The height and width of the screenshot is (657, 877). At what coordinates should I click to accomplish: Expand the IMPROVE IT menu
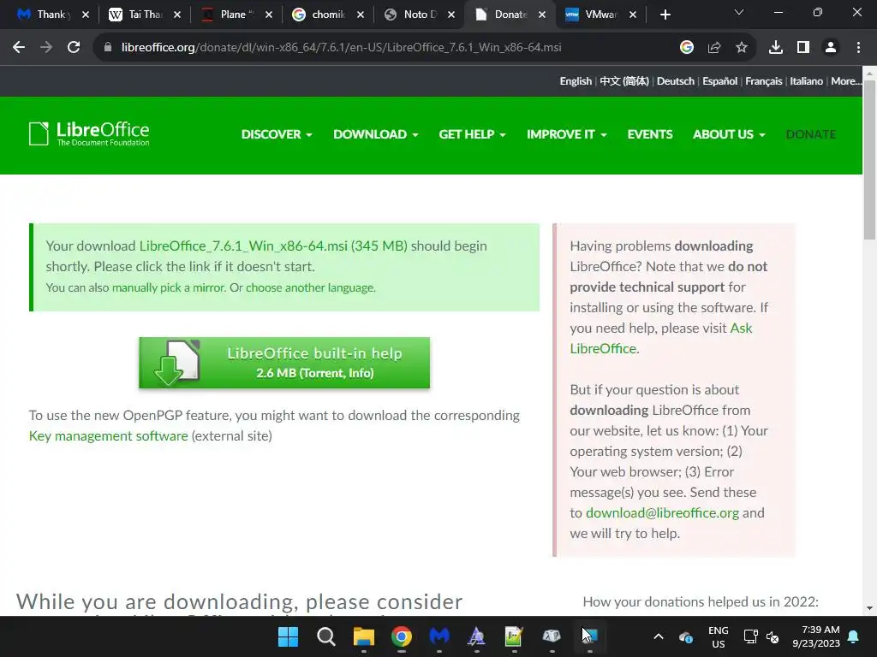coord(567,134)
